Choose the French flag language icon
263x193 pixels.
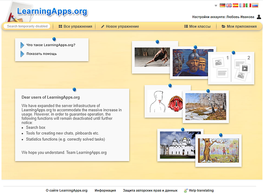tap(242, 6)
